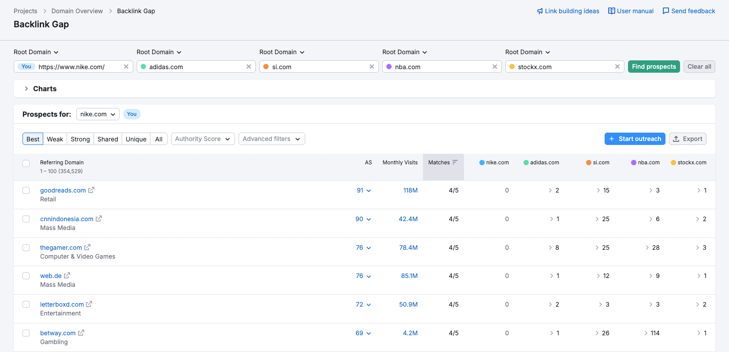Image resolution: width=729 pixels, height=352 pixels.
Task: Click the Send feedback speech bubble icon
Action: pyautogui.click(x=666, y=11)
